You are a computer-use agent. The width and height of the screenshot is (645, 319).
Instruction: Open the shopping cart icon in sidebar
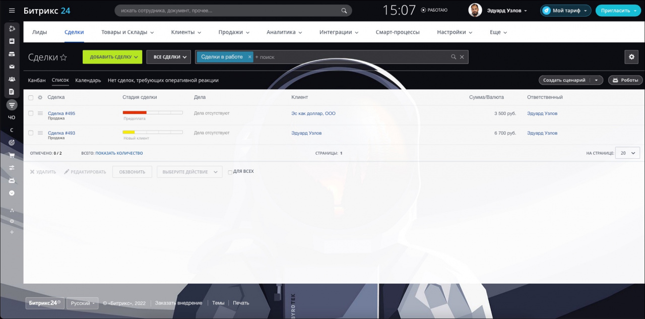(x=12, y=155)
